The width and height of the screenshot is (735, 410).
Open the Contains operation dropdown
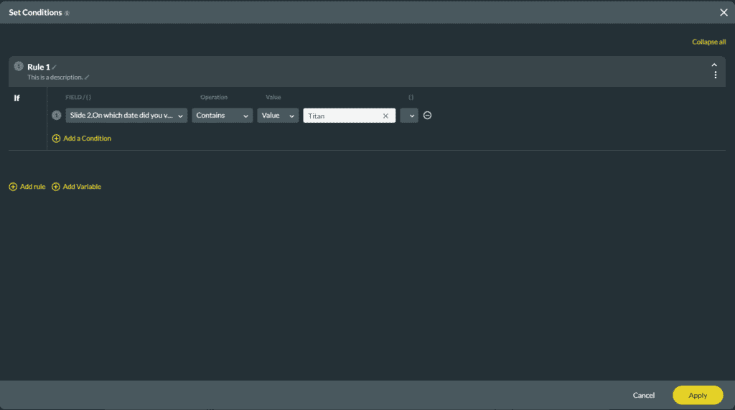[x=222, y=116]
